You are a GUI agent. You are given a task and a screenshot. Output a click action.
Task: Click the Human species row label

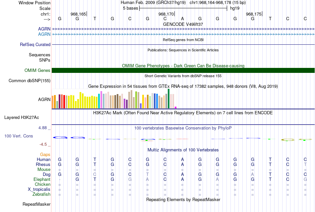click(x=43, y=160)
